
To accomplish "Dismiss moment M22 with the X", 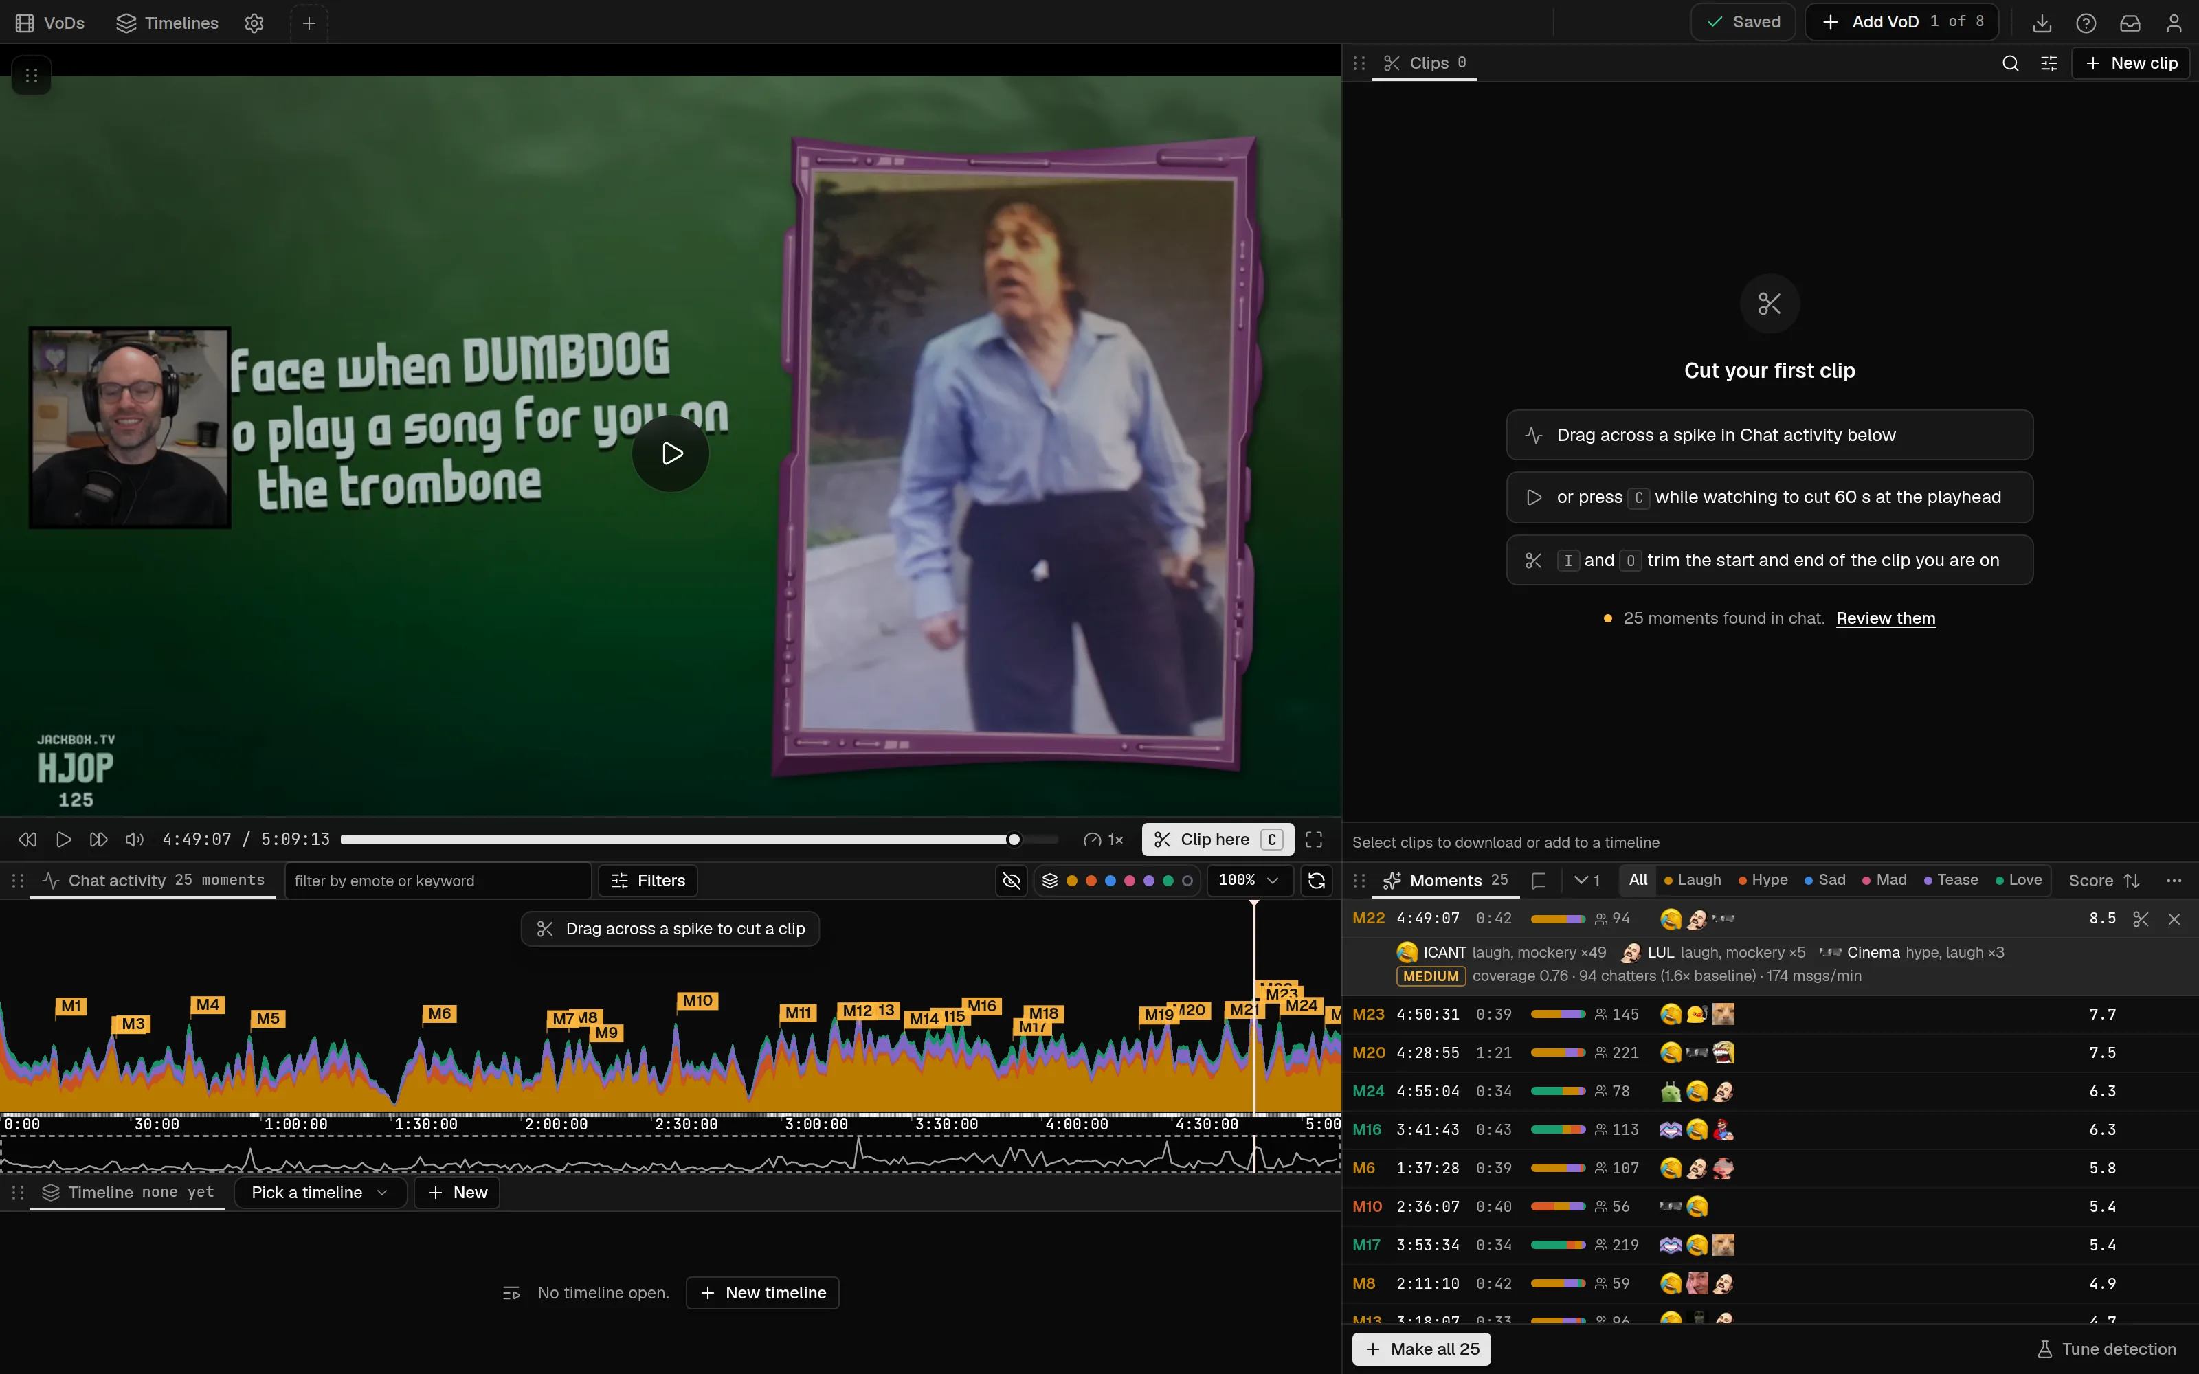I will click(x=2174, y=919).
